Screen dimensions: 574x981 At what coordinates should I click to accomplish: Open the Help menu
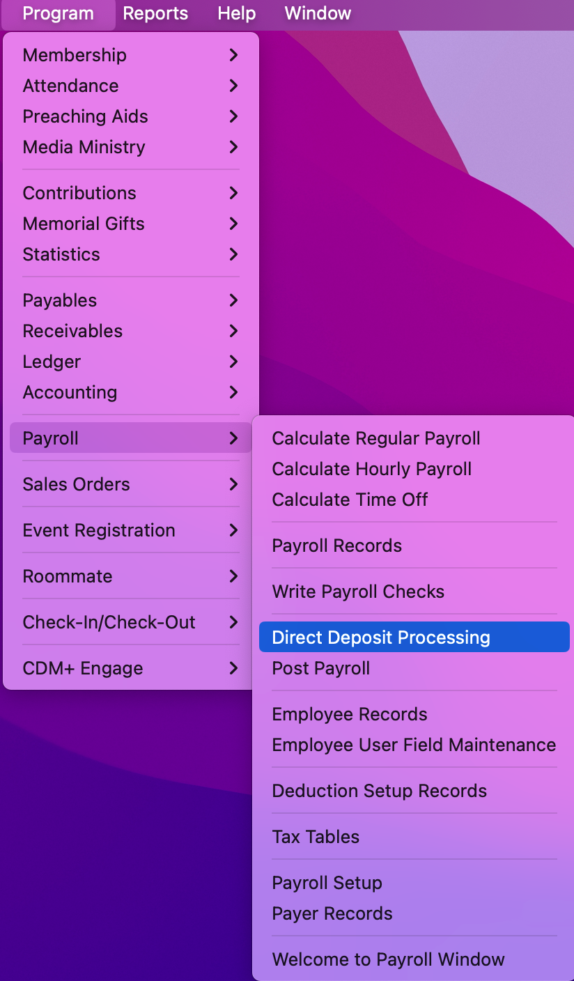(236, 13)
